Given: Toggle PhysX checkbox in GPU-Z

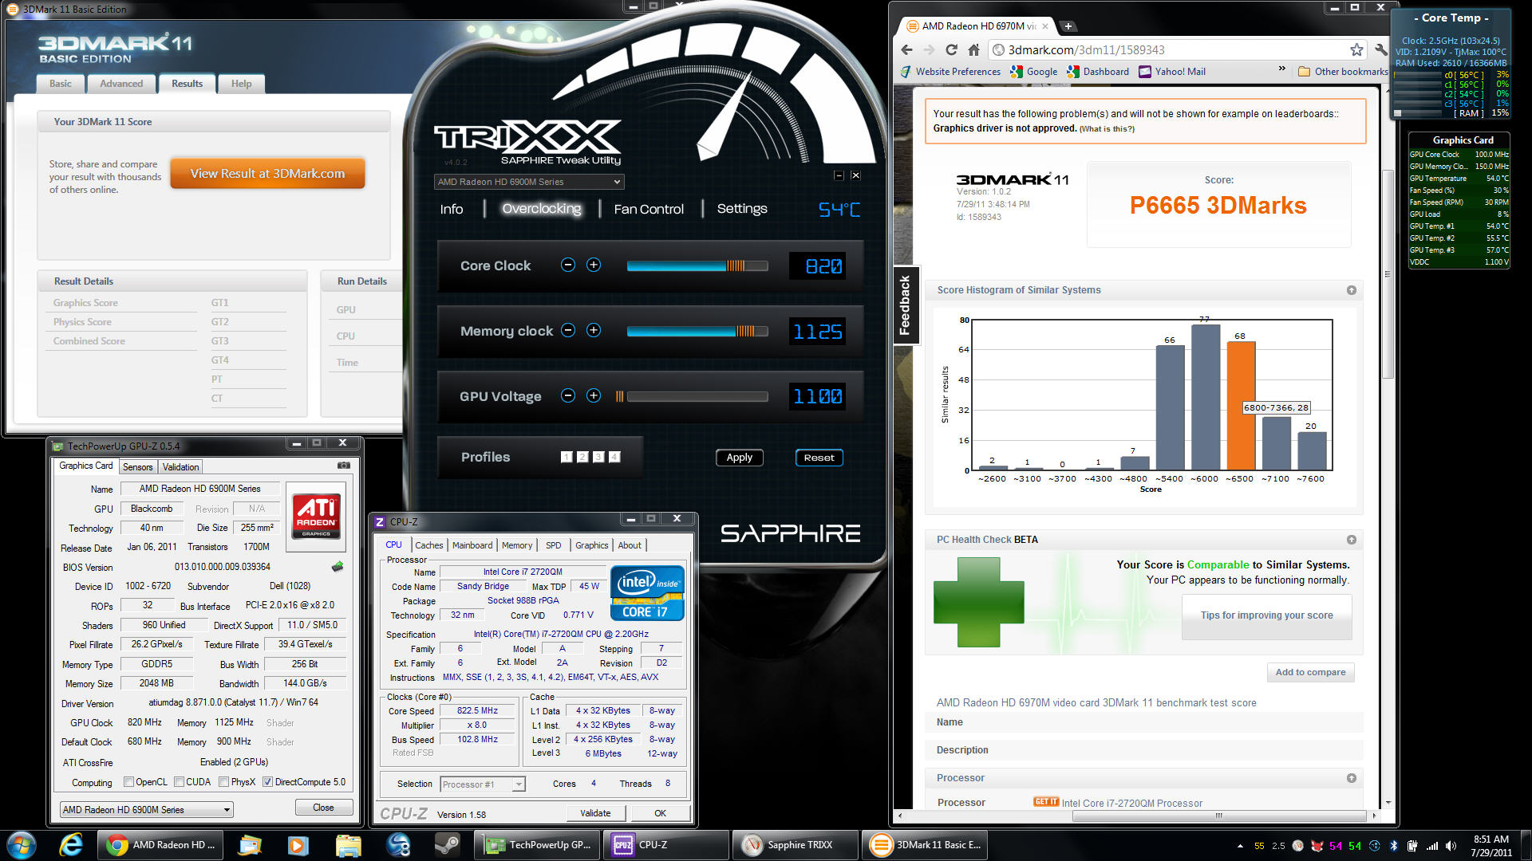Looking at the screenshot, I should [223, 782].
